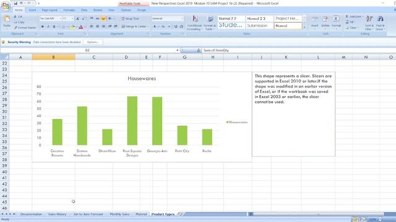The width and height of the screenshot is (396, 222).
Task: Save workbook from Quick Access Toolbar
Action: click(x=15, y=3)
